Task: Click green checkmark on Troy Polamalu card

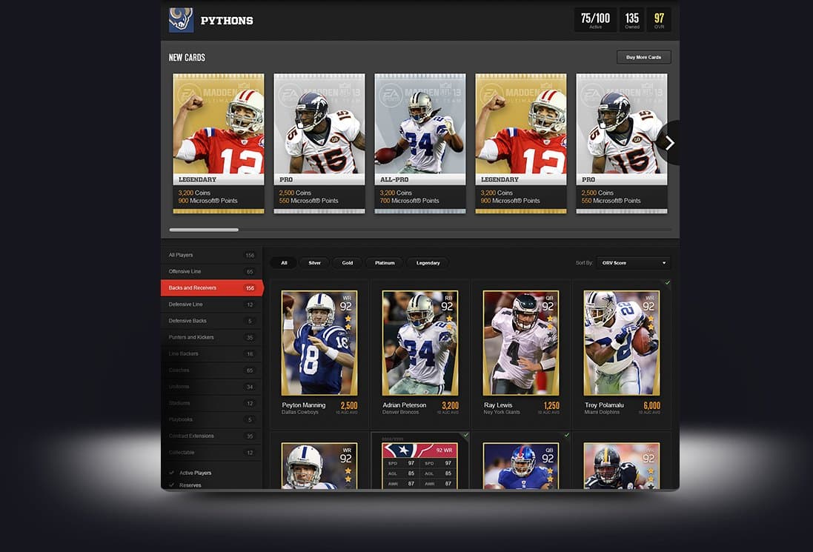Action: [667, 283]
